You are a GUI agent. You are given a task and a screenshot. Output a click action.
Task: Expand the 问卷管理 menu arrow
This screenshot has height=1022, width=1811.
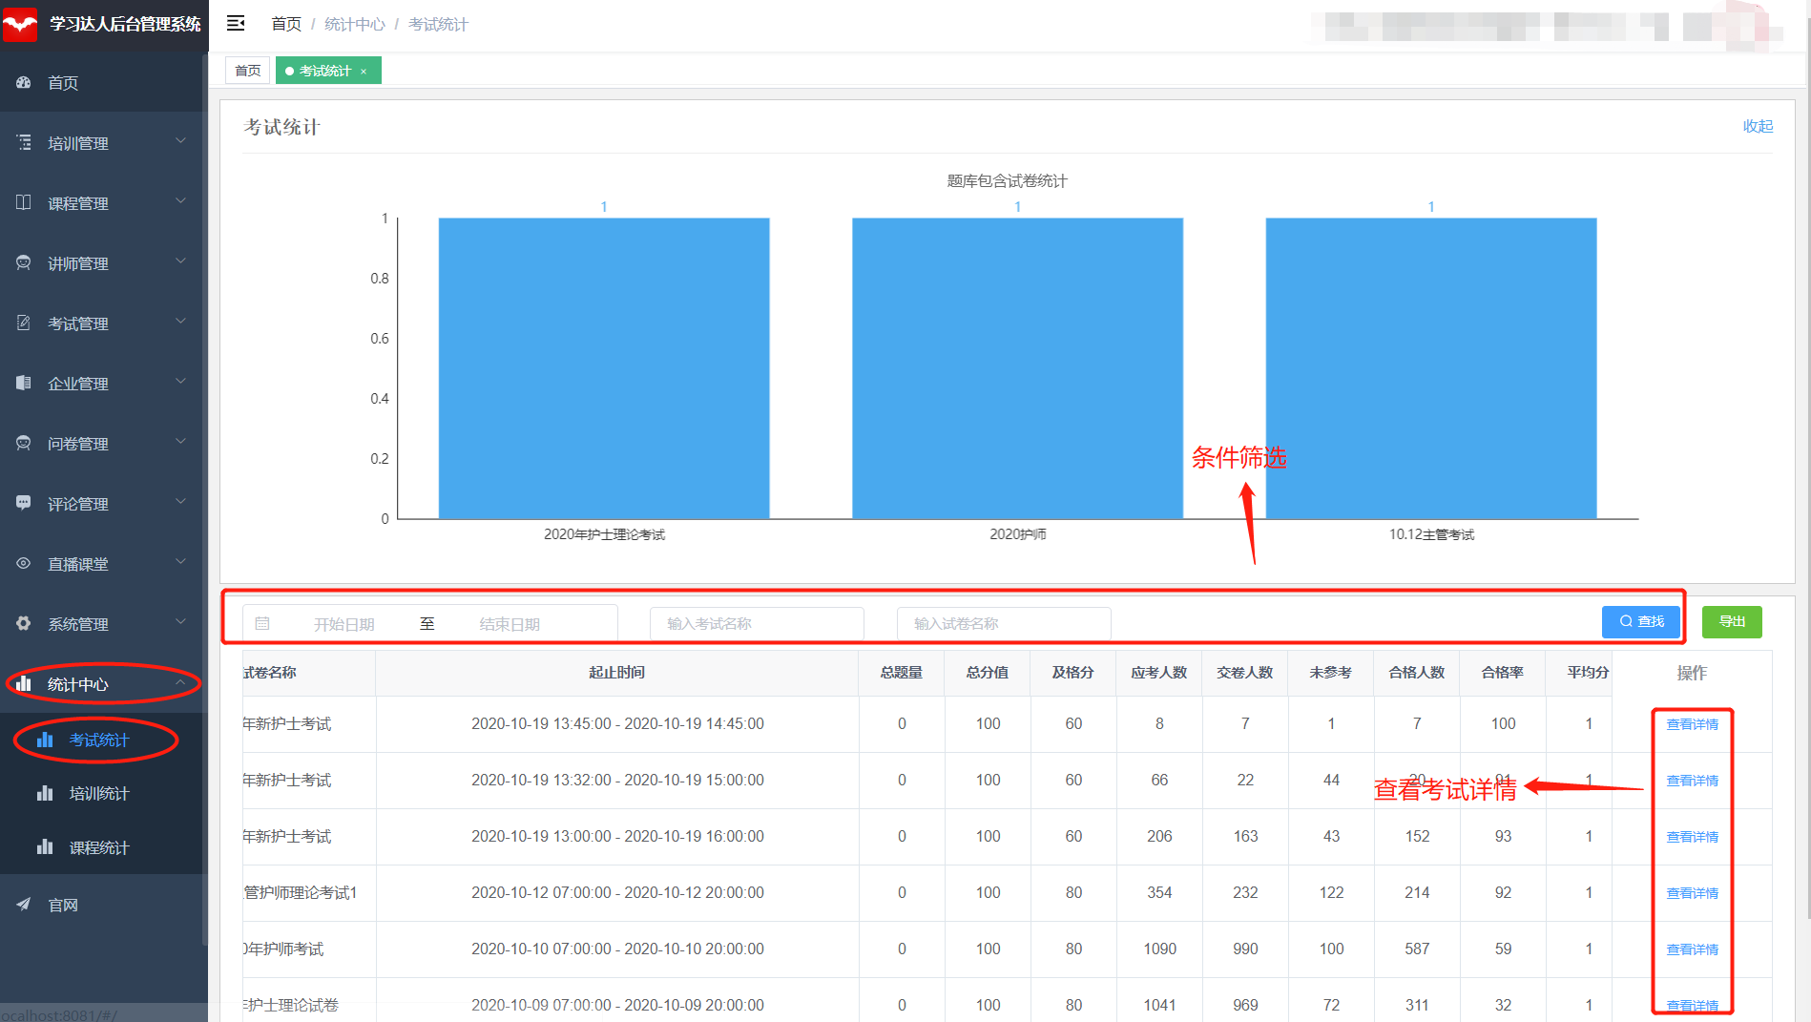click(x=180, y=442)
